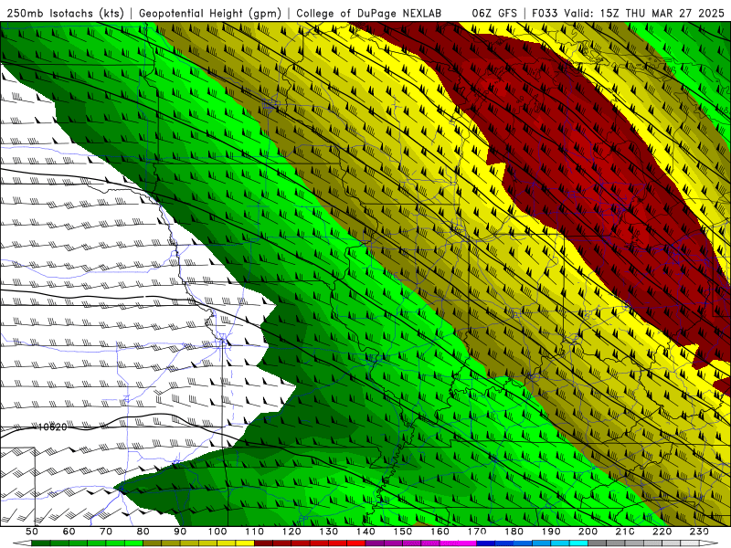Image resolution: width=731 pixels, height=548 pixels.
Task: Click the 110 kt legend label
Action: click(x=255, y=532)
